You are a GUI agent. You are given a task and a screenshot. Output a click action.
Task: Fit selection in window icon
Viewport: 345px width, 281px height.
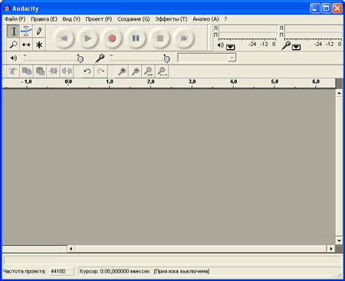pyautogui.click(x=149, y=71)
